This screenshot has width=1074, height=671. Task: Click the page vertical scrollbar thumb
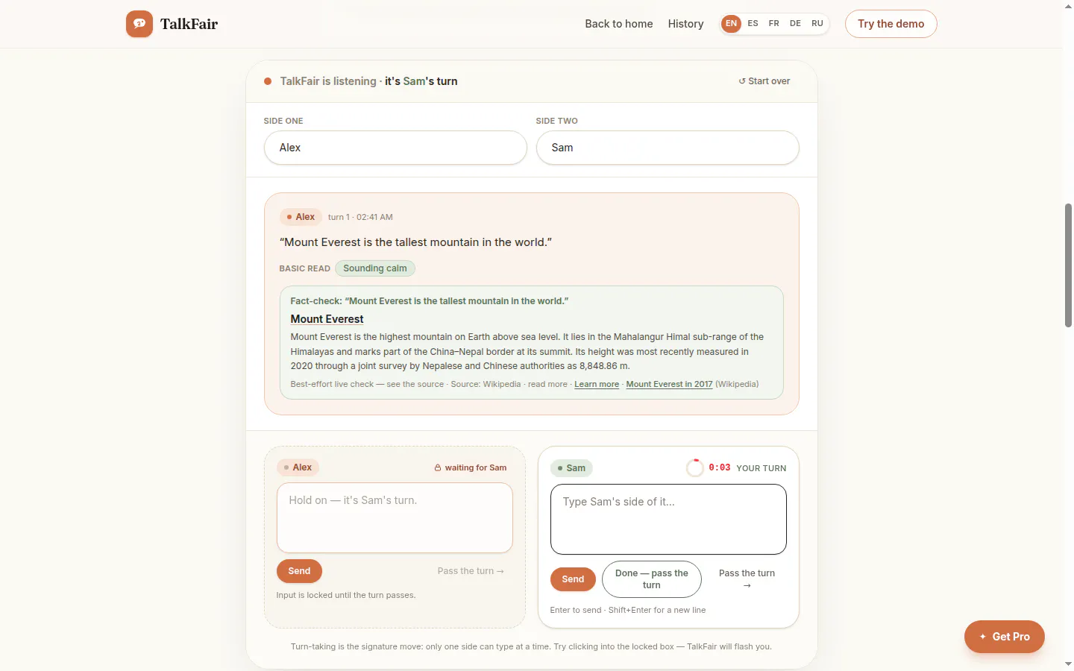coord(1068,265)
